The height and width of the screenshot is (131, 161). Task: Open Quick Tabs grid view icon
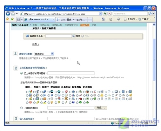[x=18, y=19]
